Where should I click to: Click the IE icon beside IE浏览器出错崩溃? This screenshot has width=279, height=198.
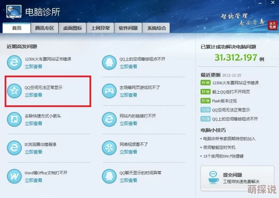click(14, 148)
